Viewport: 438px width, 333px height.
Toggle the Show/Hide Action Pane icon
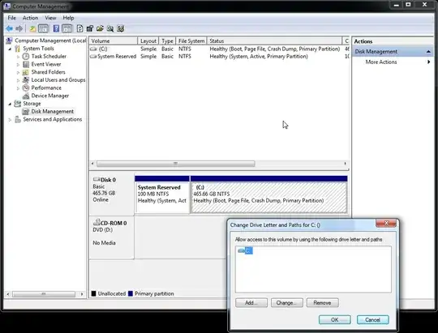click(x=67, y=28)
